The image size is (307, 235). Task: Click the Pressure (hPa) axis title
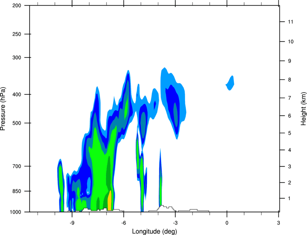tap(3, 109)
